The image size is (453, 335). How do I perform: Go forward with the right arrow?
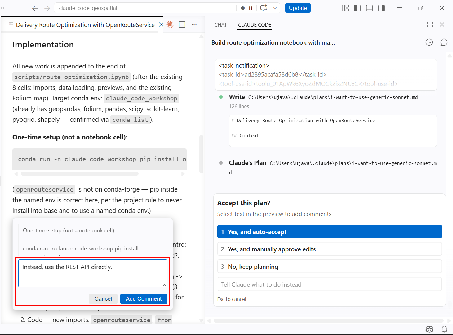pos(47,8)
